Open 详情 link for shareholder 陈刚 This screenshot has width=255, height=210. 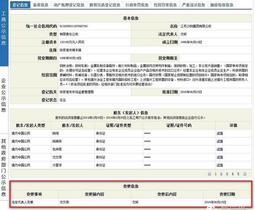[x=219, y=133]
